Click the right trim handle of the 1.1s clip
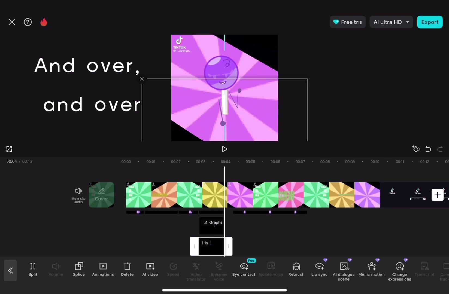Viewport: 449px width, 294px height. [x=228, y=246]
